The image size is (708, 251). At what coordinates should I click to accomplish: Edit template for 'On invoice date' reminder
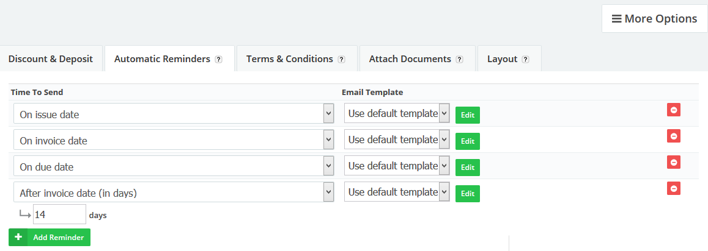tap(467, 141)
